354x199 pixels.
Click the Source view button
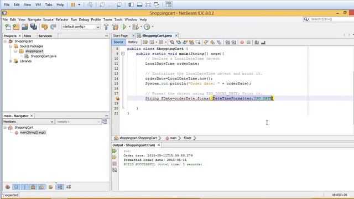(x=118, y=42)
